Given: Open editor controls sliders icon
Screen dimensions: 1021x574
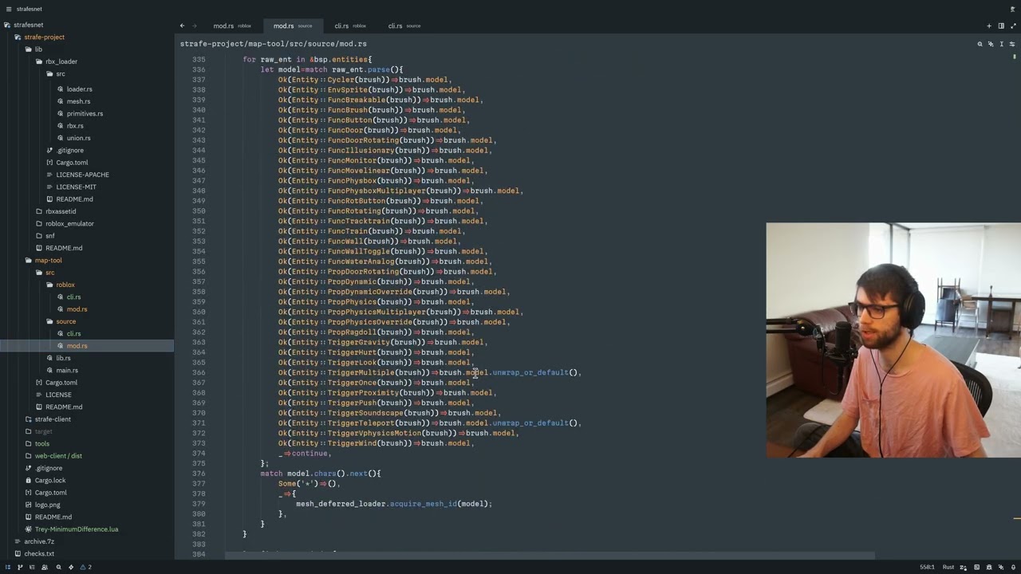Looking at the screenshot, I should click(1012, 44).
